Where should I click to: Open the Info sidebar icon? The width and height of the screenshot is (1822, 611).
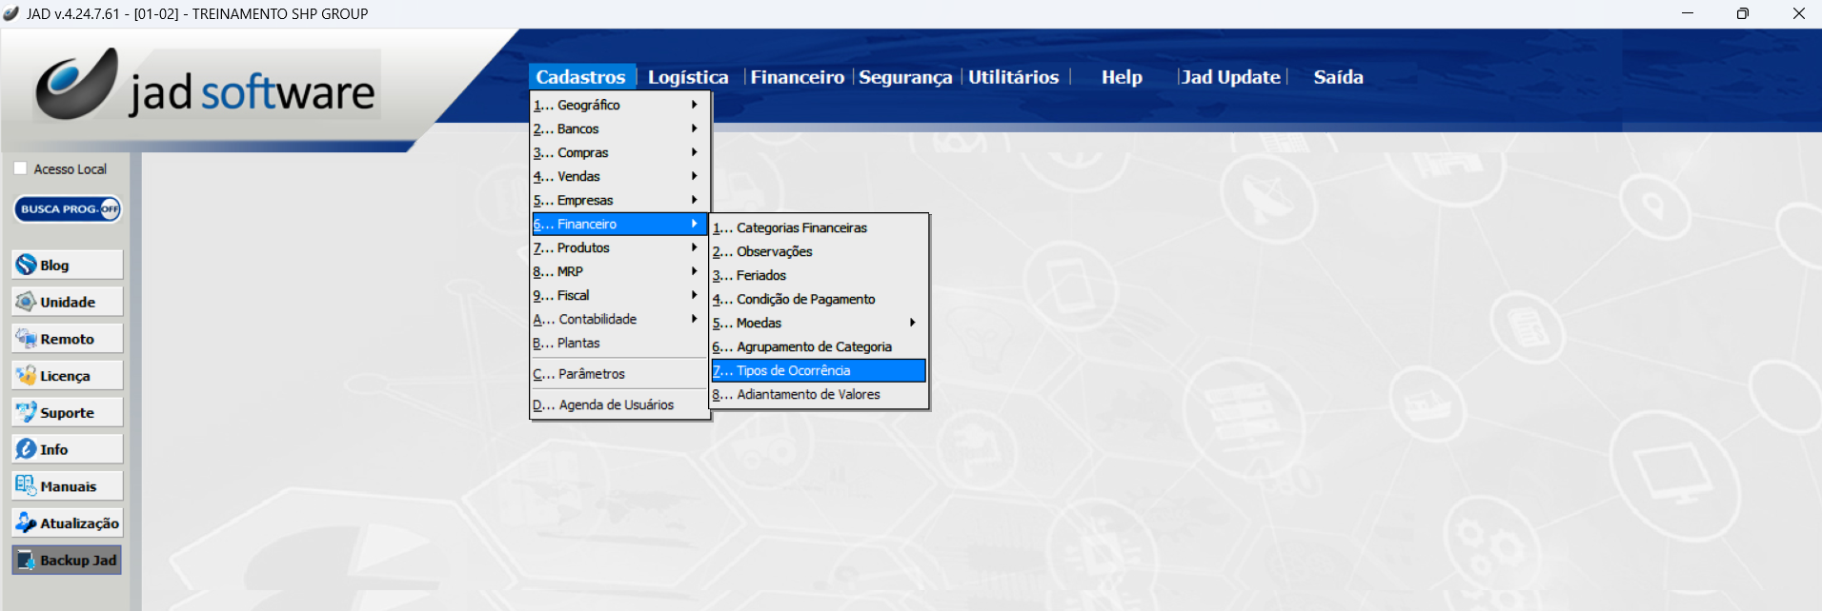click(x=27, y=449)
